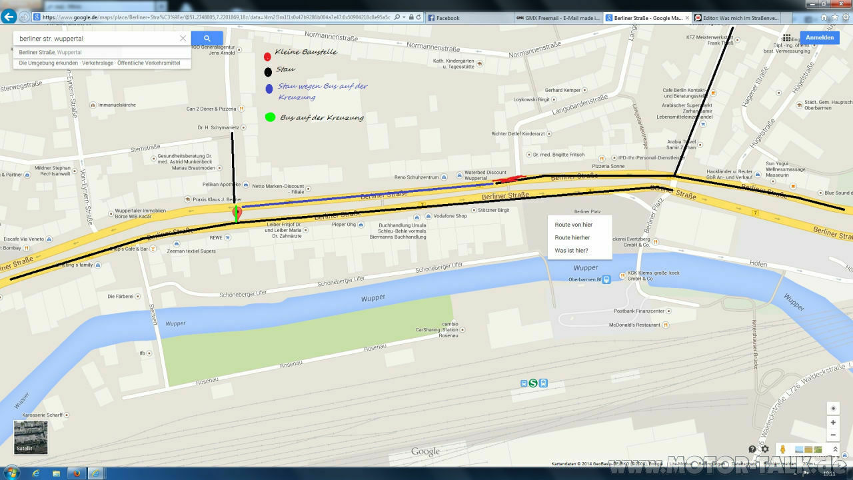
Task: Select the 'Berliner Straße, Wuppertal' suggestion
Action: tap(51, 52)
